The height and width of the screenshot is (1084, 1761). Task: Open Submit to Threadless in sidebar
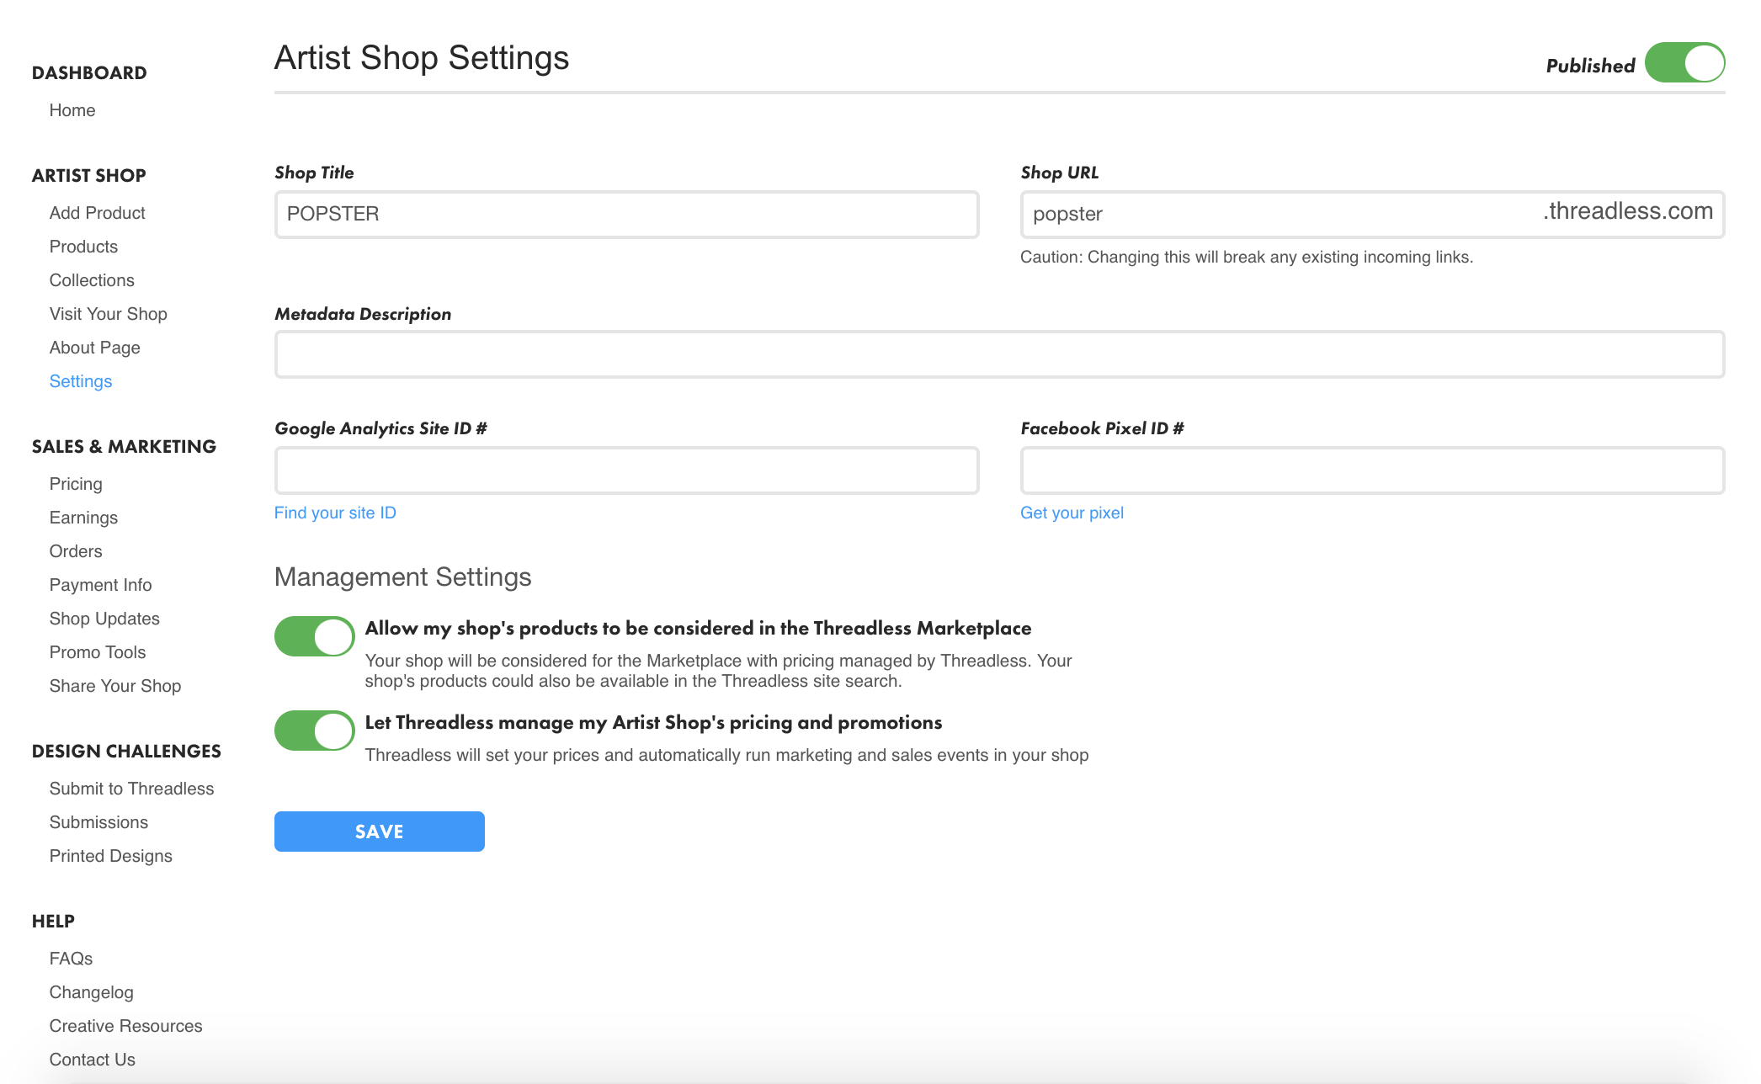131,789
